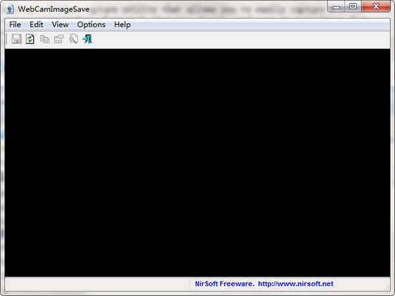The image size is (395, 296).
Task: Click the WebCamImageSave title bar app icon
Action: coord(9,9)
